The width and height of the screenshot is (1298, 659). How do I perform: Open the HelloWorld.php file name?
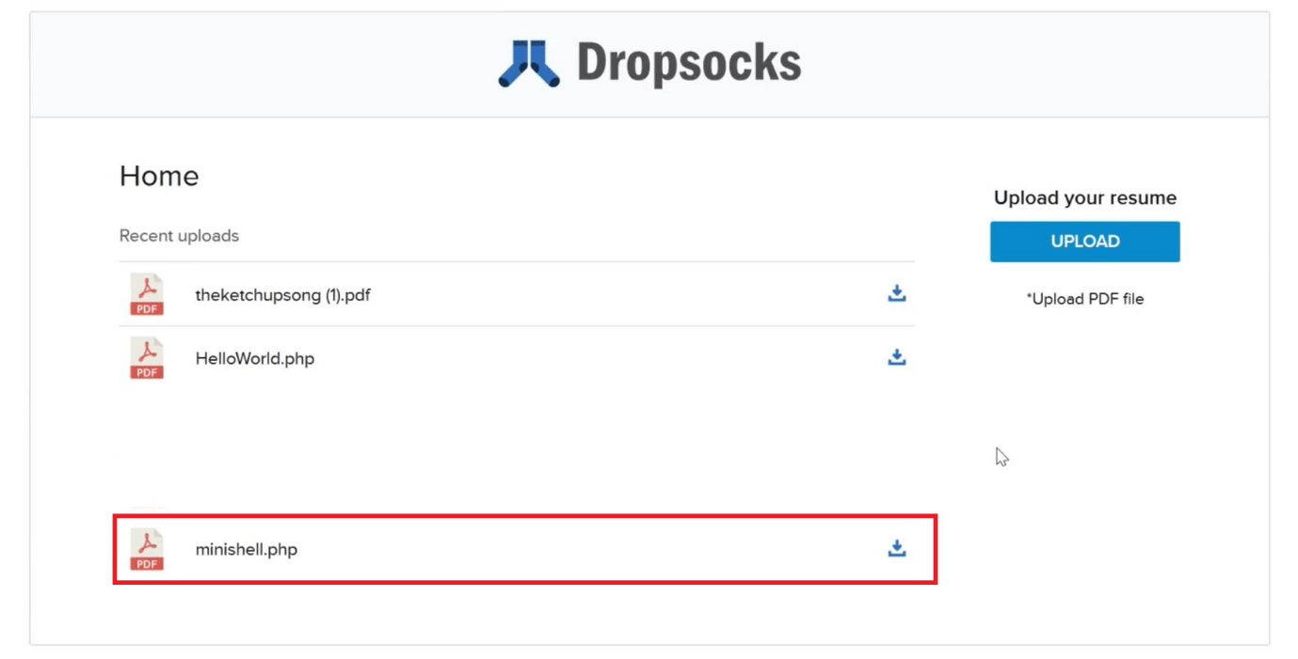254,358
